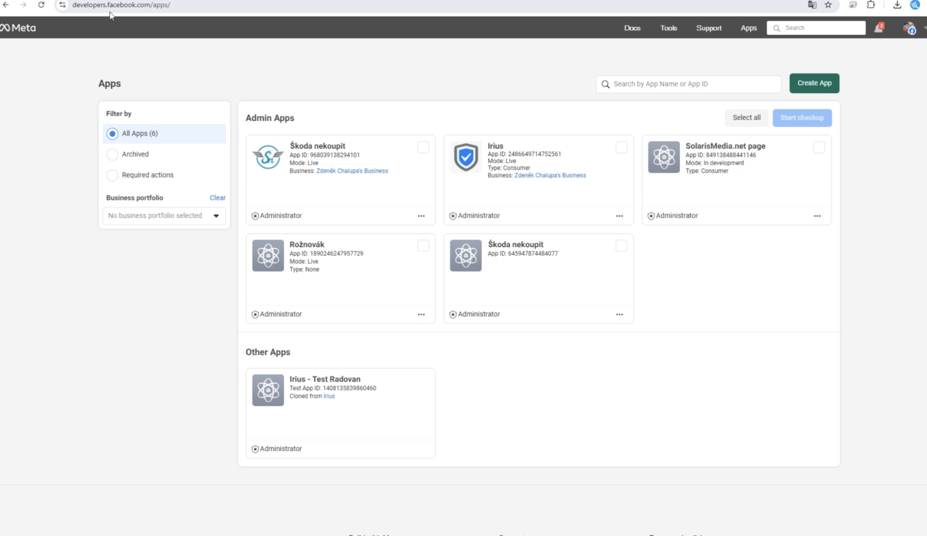The width and height of the screenshot is (927, 536).
Task: Open the Irius shield app icon
Action: point(466,157)
